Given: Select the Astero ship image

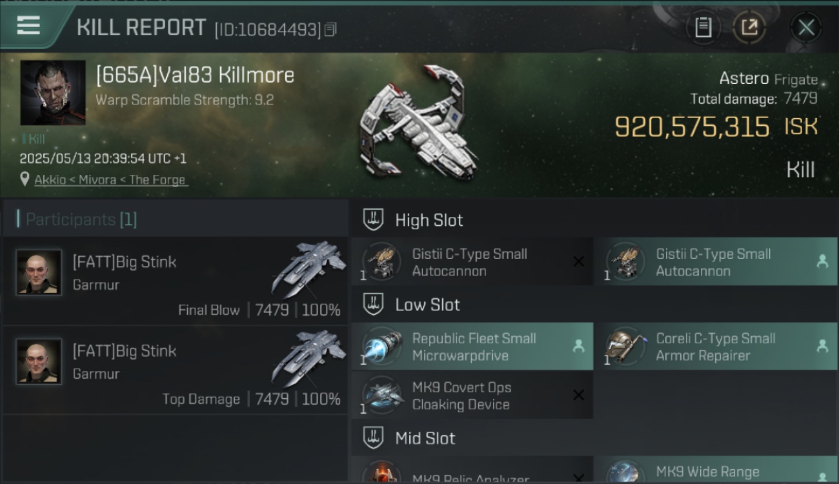Looking at the screenshot, I should (419, 123).
